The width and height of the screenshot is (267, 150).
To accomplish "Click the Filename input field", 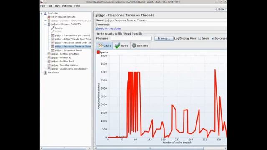I will pos(131,38).
